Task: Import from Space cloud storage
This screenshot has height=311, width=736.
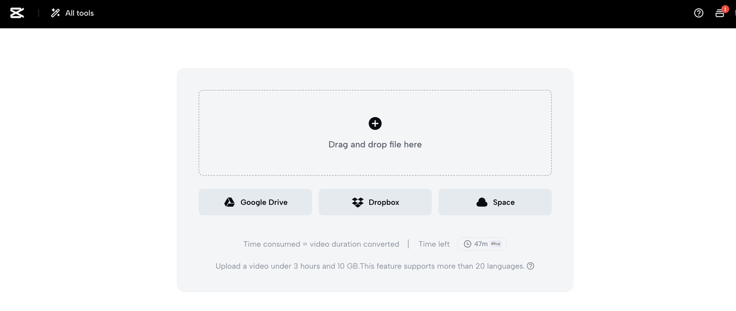Action: click(x=494, y=202)
